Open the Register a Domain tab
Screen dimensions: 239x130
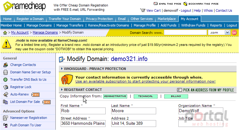pyautogui.click(x=30, y=19)
